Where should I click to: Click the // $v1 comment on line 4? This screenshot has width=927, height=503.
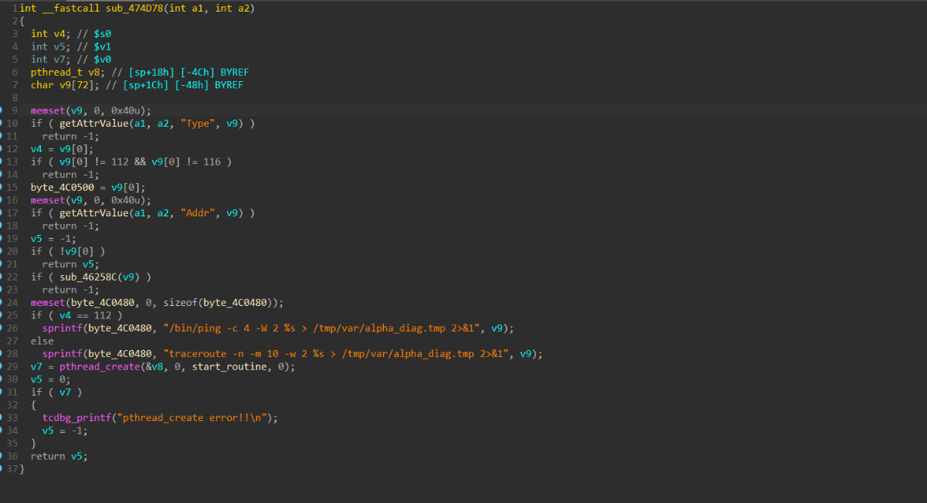click(x=93, y=46)
